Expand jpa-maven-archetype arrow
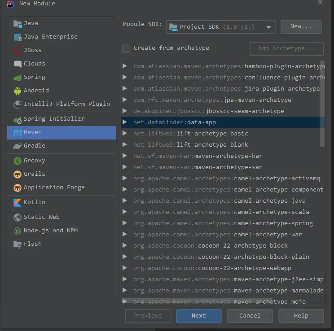 pos(125,100)
